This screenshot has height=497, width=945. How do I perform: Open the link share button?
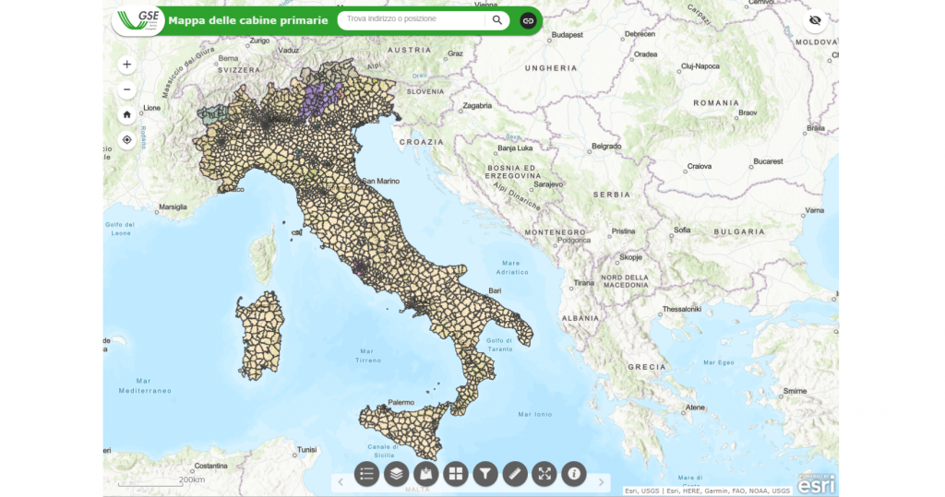[x=529, y=19]
